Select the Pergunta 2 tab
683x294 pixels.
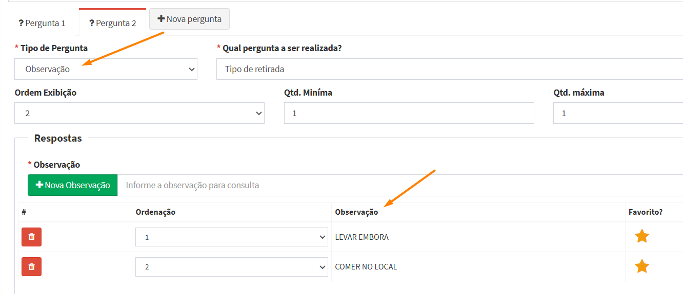tap(113, 23)
